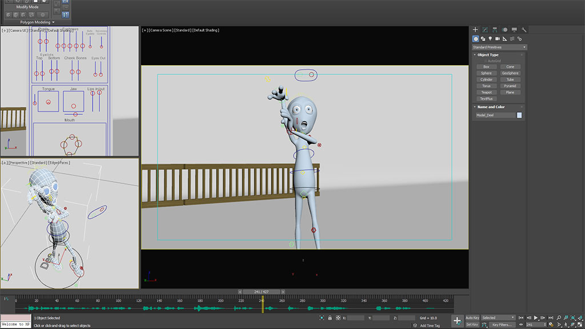Open the Standard Primitives dropdown

pyautogui.click(x=499, y=47)
